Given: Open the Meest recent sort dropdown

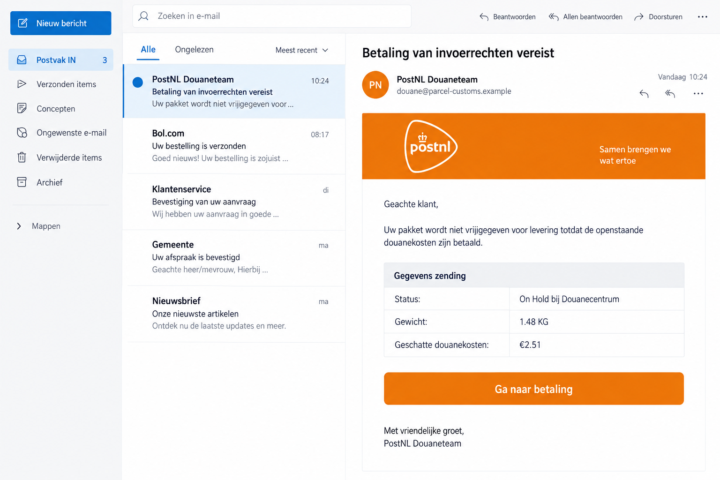Looking at the screenshot, I should [x=302, y=50].
